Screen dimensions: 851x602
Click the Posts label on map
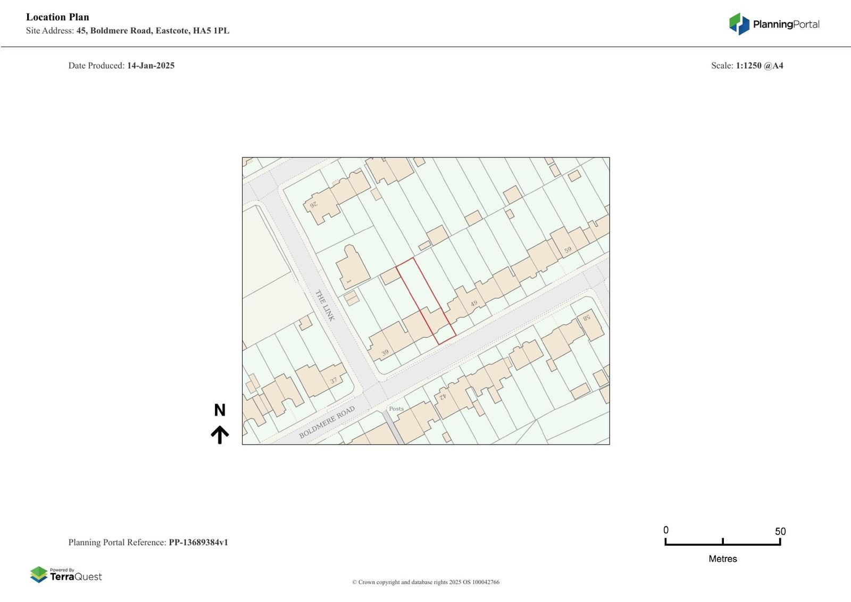pyautogui.click(x=396, y=408)
